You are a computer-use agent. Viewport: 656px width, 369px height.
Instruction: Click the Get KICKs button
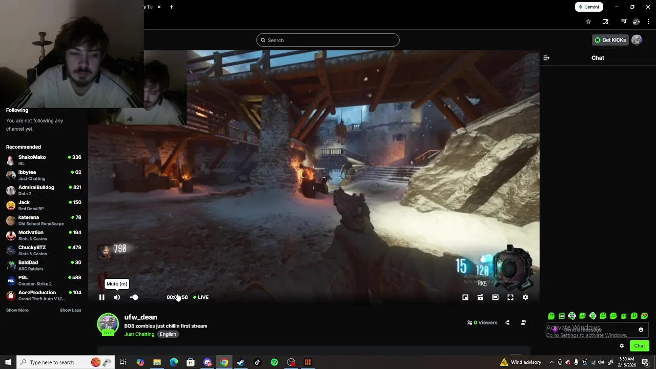click(610, 40)
